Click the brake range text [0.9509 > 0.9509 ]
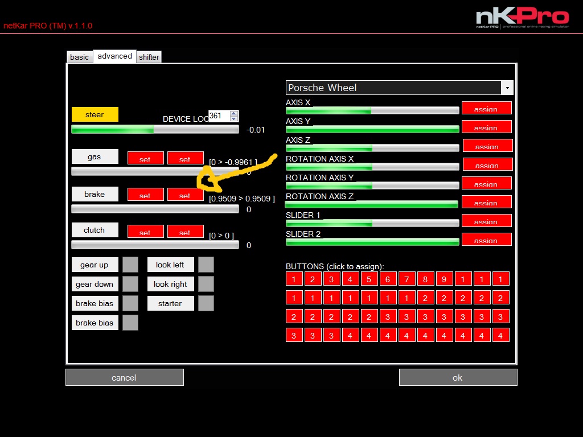583x437 pixels. (242, 199)
